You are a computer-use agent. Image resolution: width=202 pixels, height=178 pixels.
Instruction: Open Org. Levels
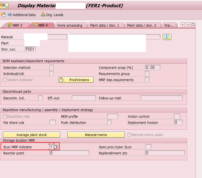(x=52, y=15)
